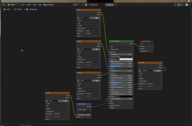Unlink the image from file3 node
The width and height of the screenshot is (192, 126).
68,101
